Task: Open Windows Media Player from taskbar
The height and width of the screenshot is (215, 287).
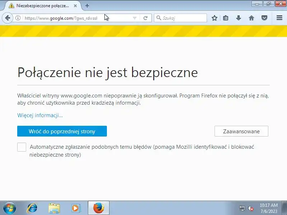Action: coord(76,208)
